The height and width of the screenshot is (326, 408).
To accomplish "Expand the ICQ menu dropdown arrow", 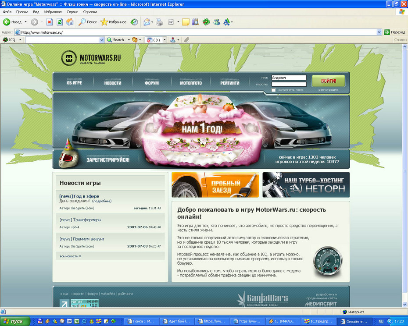I will pos(20,40).
